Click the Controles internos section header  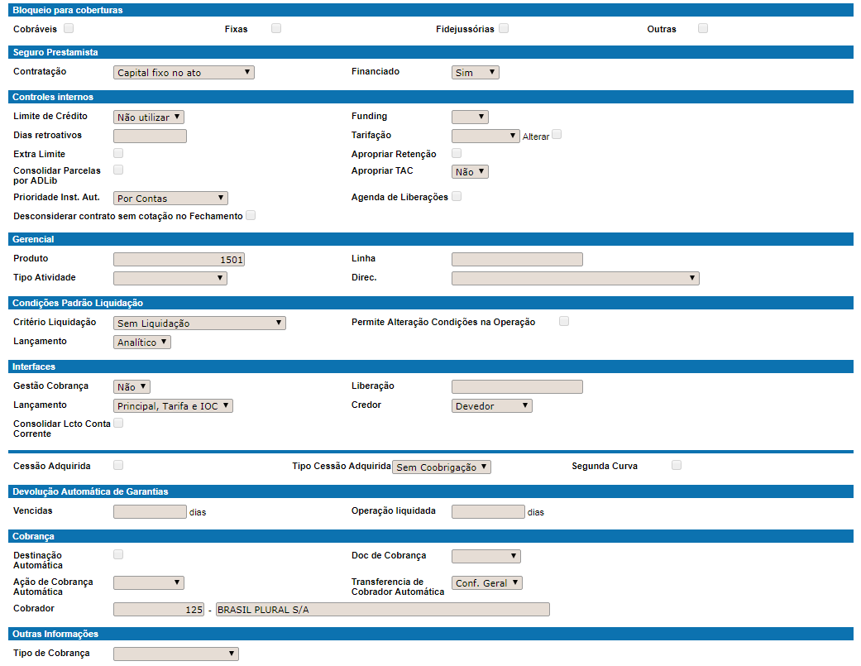coord(430,97)
